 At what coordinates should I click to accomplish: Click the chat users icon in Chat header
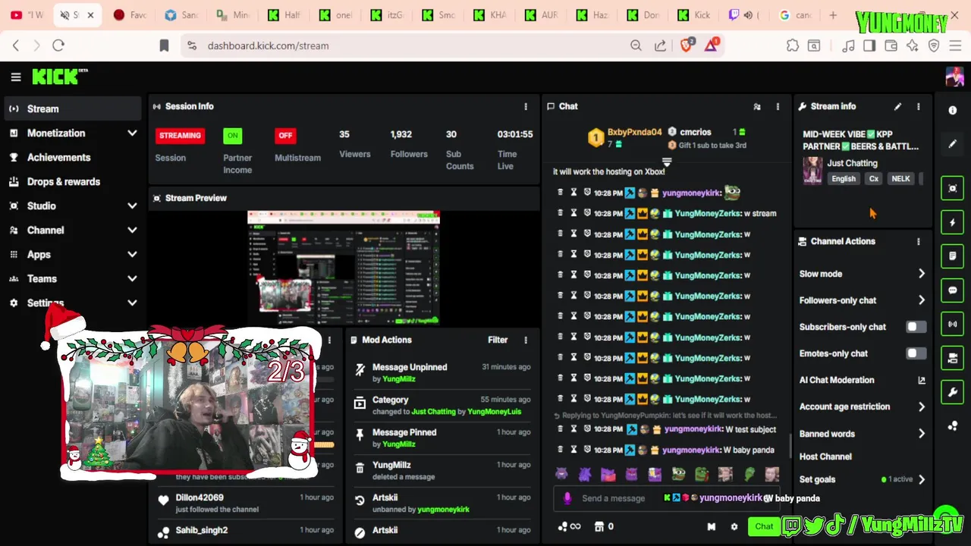click(757, 107)
